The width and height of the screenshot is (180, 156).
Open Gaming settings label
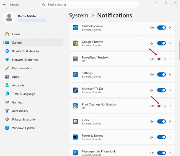17,102
